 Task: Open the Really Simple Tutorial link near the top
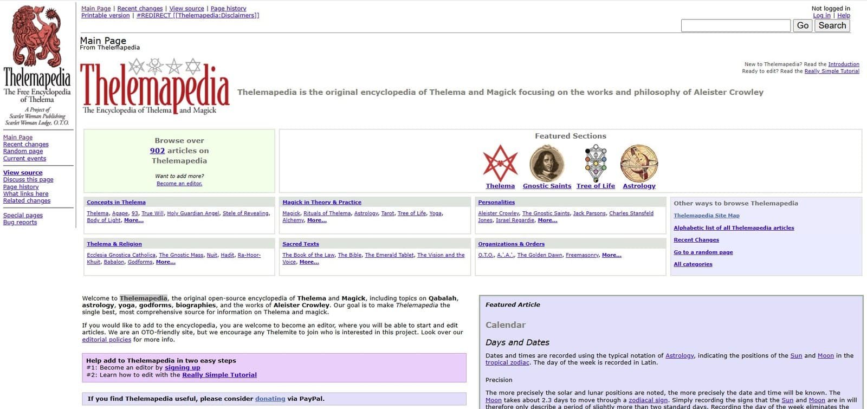[x=832, y=72]
